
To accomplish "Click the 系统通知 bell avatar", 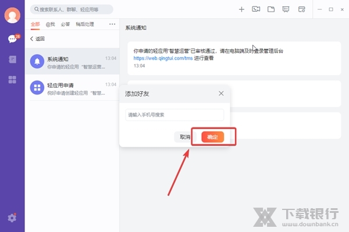I will [x=37, y=61].
